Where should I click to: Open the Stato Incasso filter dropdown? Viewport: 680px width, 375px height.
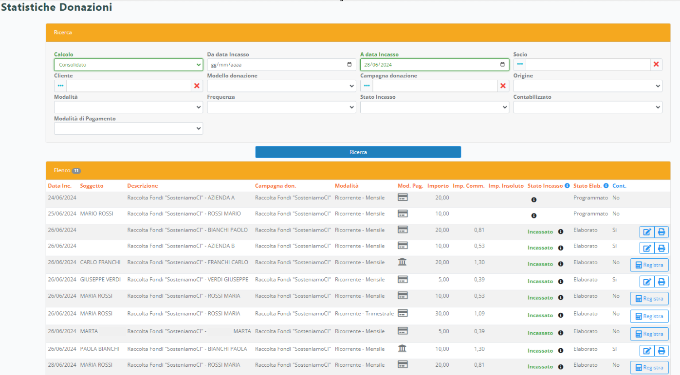(x=434, y=107)
